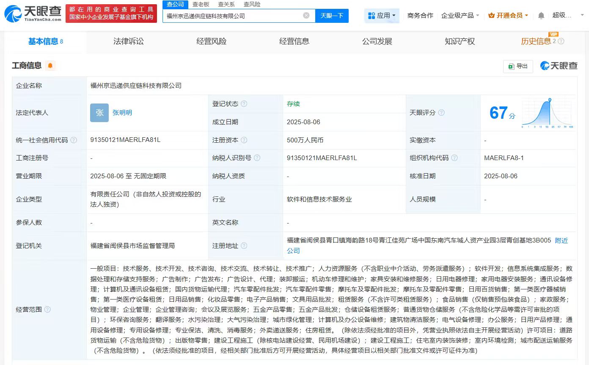The height and width of the screenshot is (365, 589).
Task: Click the 软件和信息技术服务业 industry value
Action: point(319,199)
